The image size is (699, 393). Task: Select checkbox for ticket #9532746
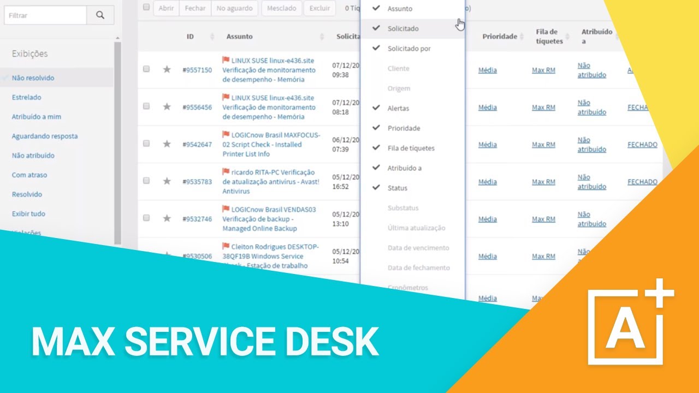pos(146,217)
